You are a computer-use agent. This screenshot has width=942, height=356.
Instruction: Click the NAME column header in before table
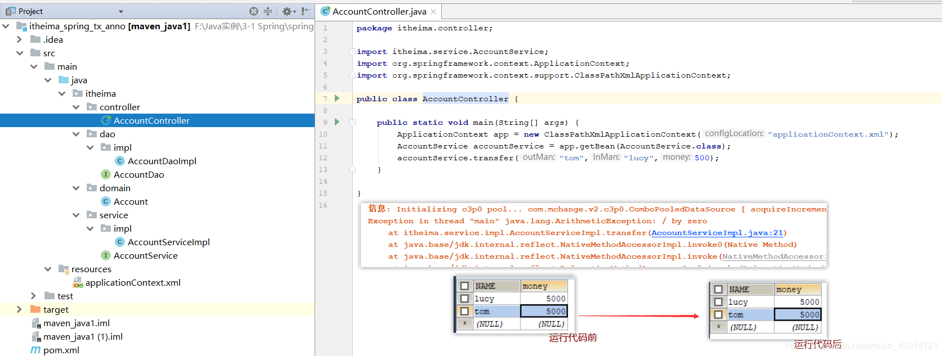[x=497, y=286]
